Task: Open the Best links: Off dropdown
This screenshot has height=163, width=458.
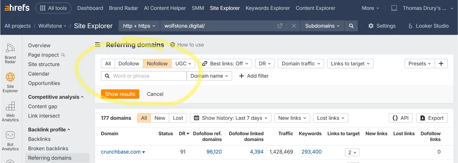Action: [x=225, y=64]
